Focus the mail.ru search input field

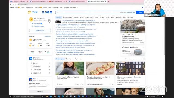point(96,12)
